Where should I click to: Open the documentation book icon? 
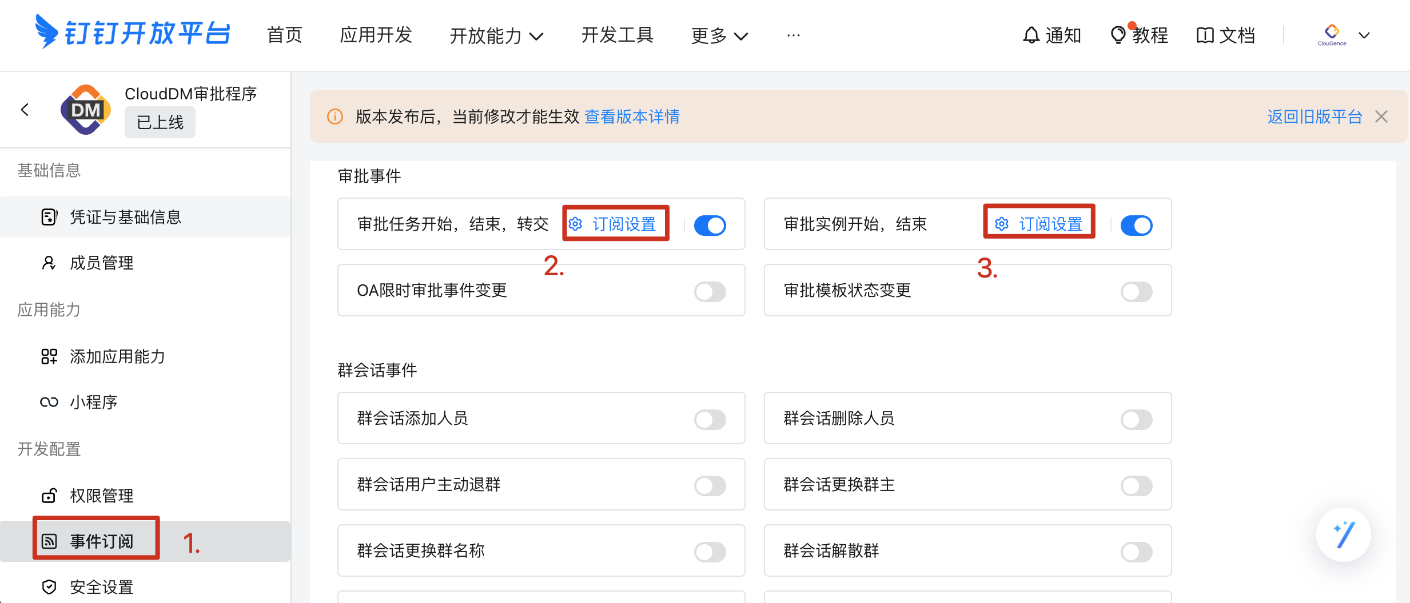[1205, 35]
